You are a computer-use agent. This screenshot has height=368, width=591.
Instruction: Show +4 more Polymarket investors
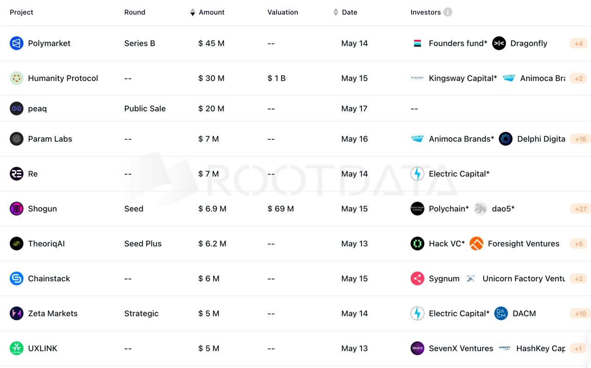click(x=579, y=43)
